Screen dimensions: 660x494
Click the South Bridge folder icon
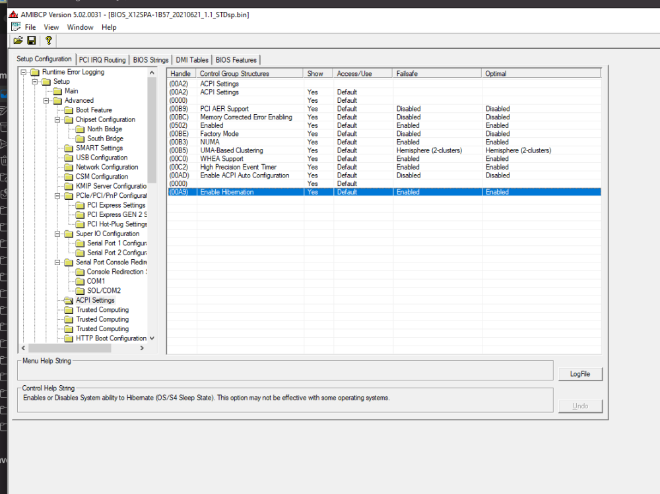[80, 139]
